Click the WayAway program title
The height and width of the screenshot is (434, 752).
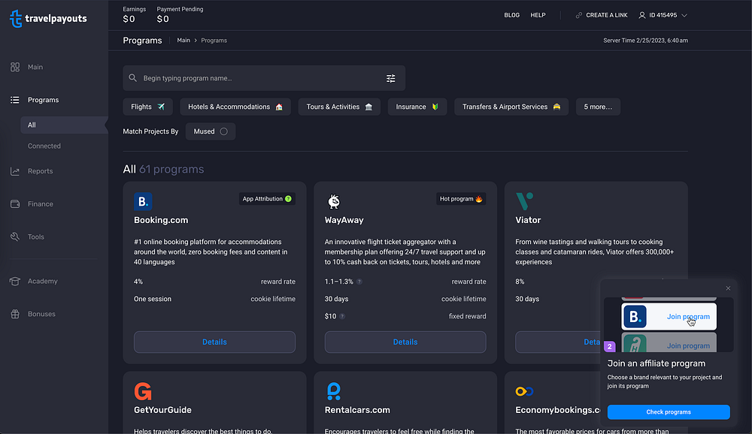(x=344, y=220)
